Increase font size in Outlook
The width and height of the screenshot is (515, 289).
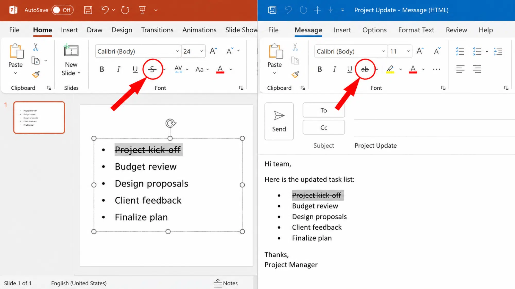pos(420,51)
